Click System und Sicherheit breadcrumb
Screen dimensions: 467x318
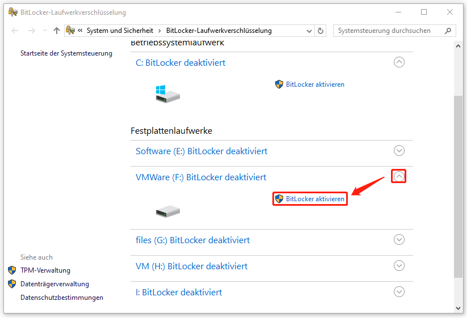coord(120,31)
